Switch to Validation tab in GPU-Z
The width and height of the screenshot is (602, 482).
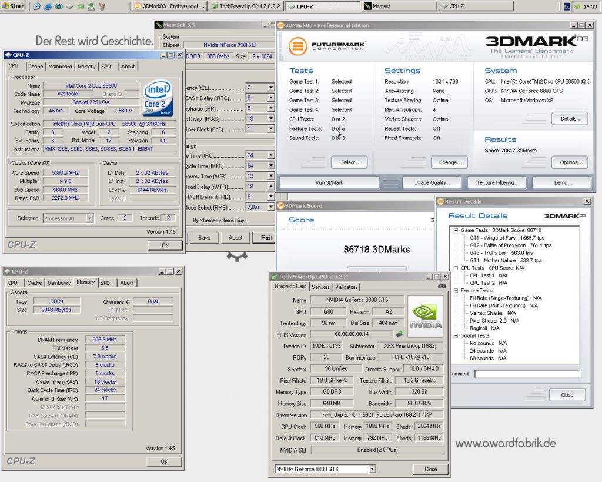(x=346, y=287)
